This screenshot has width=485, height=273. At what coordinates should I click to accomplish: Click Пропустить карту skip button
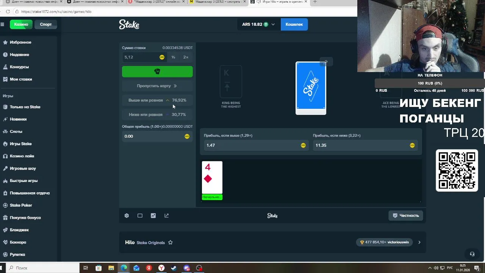click(x=157, y=86)
